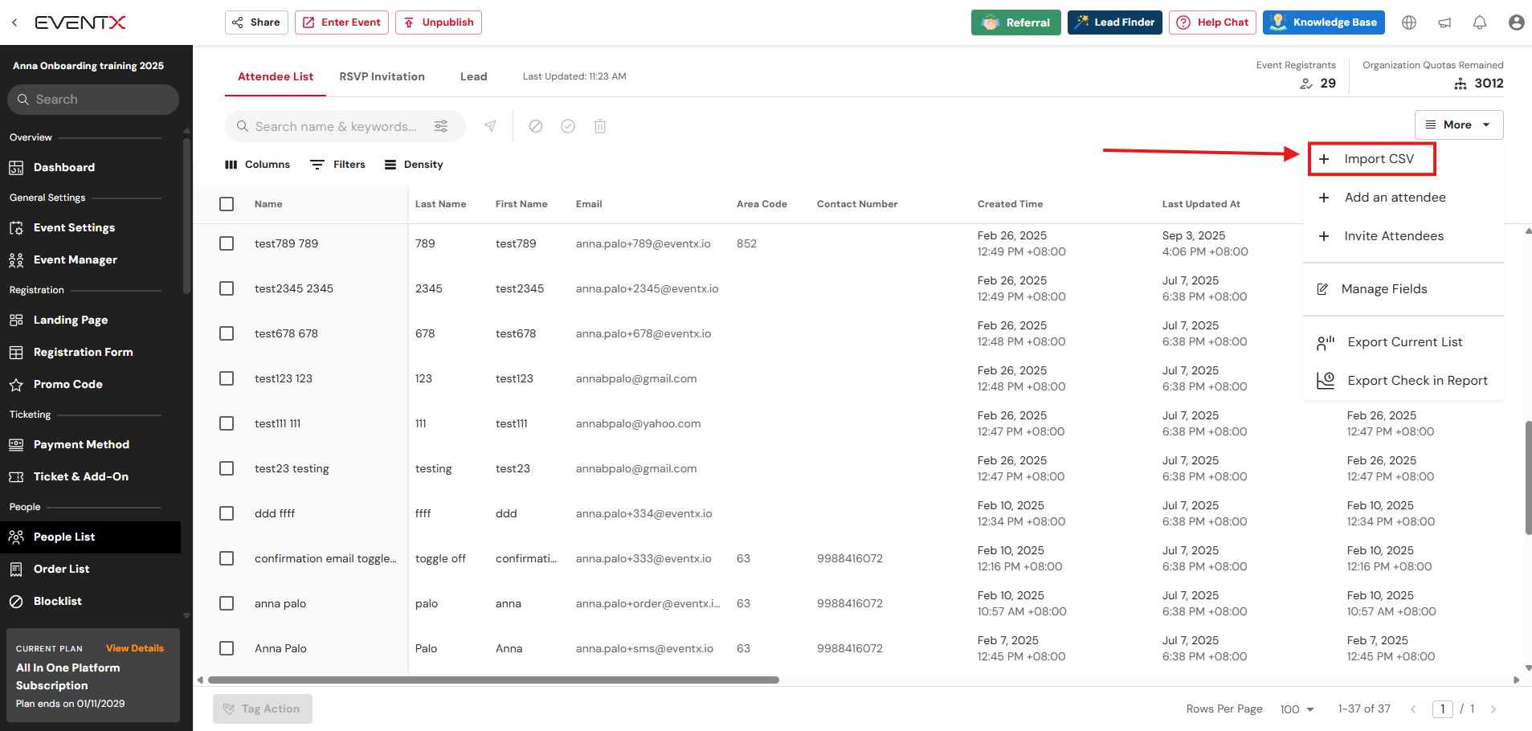Click the announcements megaphone icon

coord(1444,22)
